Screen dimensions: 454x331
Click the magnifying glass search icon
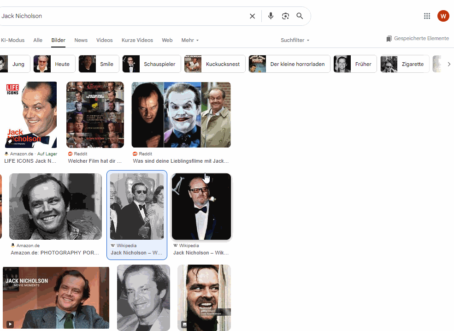(x=300, y=16)
